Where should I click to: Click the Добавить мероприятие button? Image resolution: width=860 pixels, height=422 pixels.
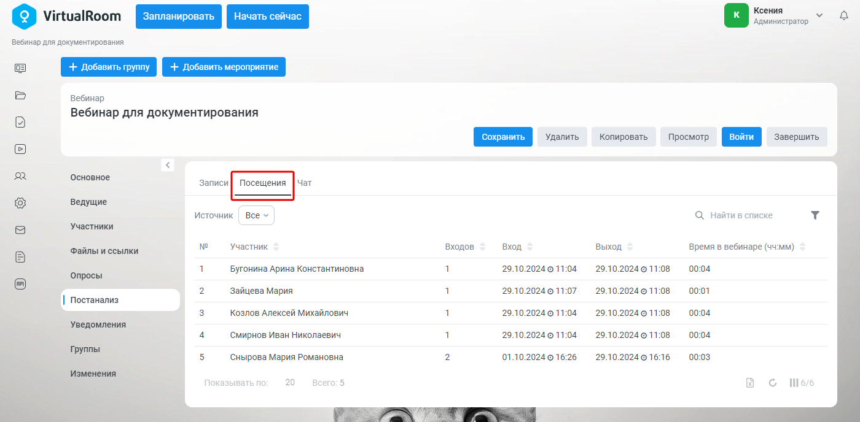(224, 67)
